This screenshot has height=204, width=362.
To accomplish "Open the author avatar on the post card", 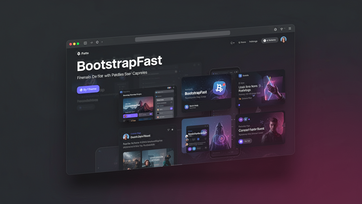I will click(126, 137).
